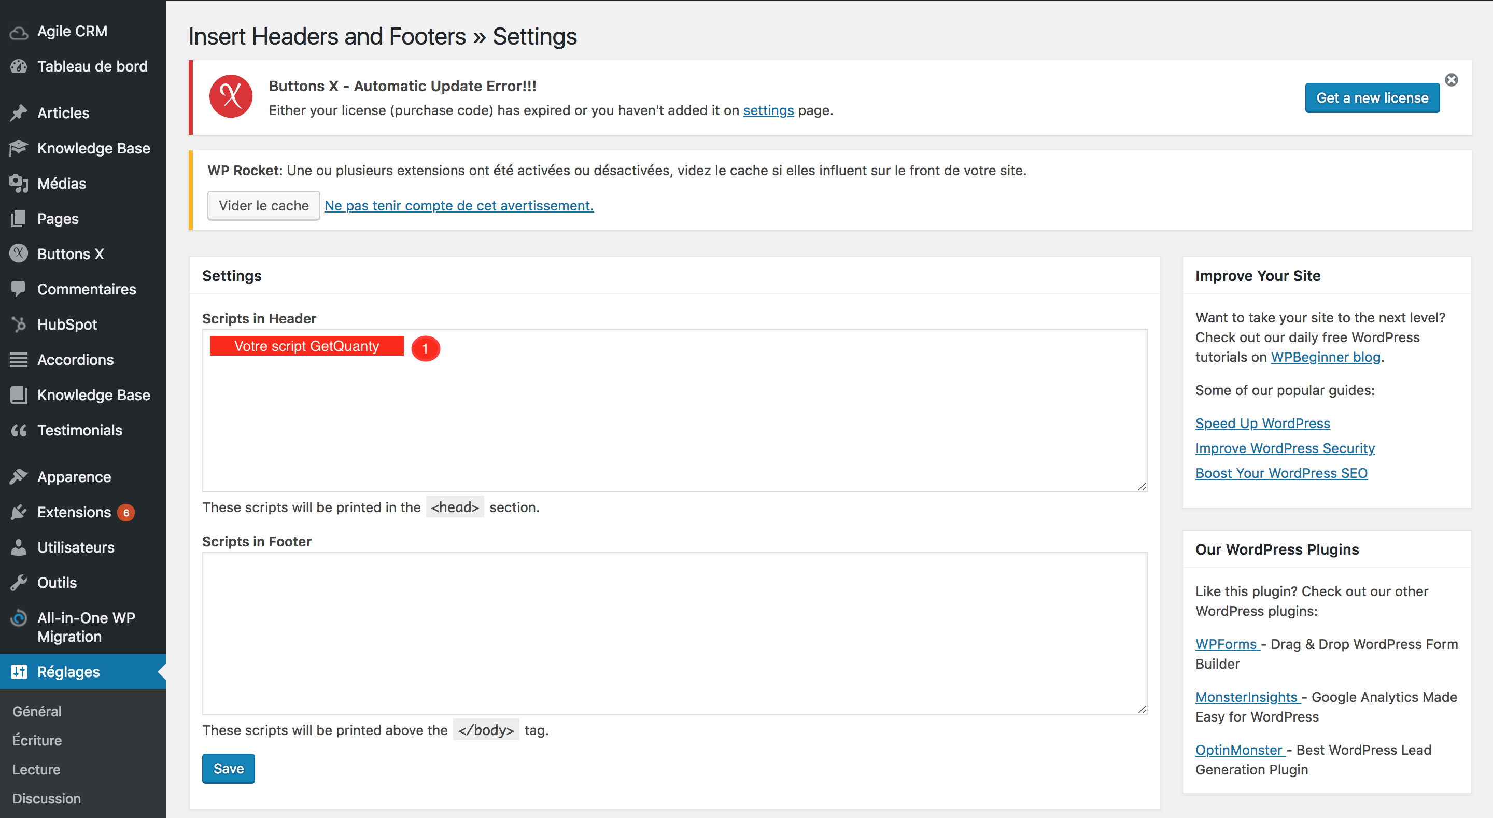Click the Scripts in Footer resize handle
This screenshot has width=1493, height=818.
pos(1142,709)
